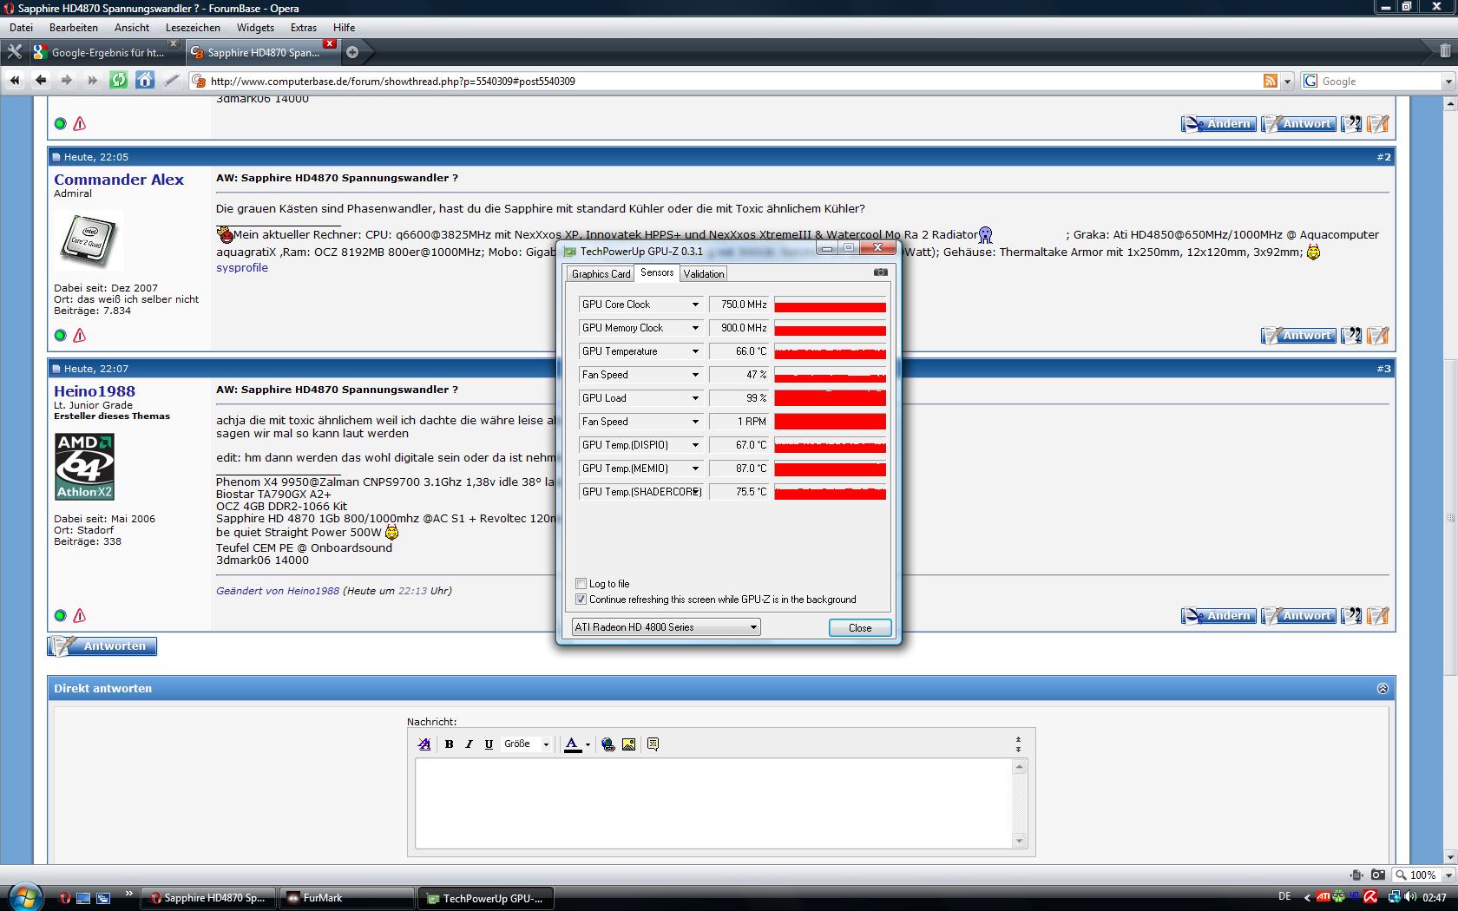This screenshot has height=911, width=1458.
Task: Go back one page in Opera
Action: (x=41, y=81)
